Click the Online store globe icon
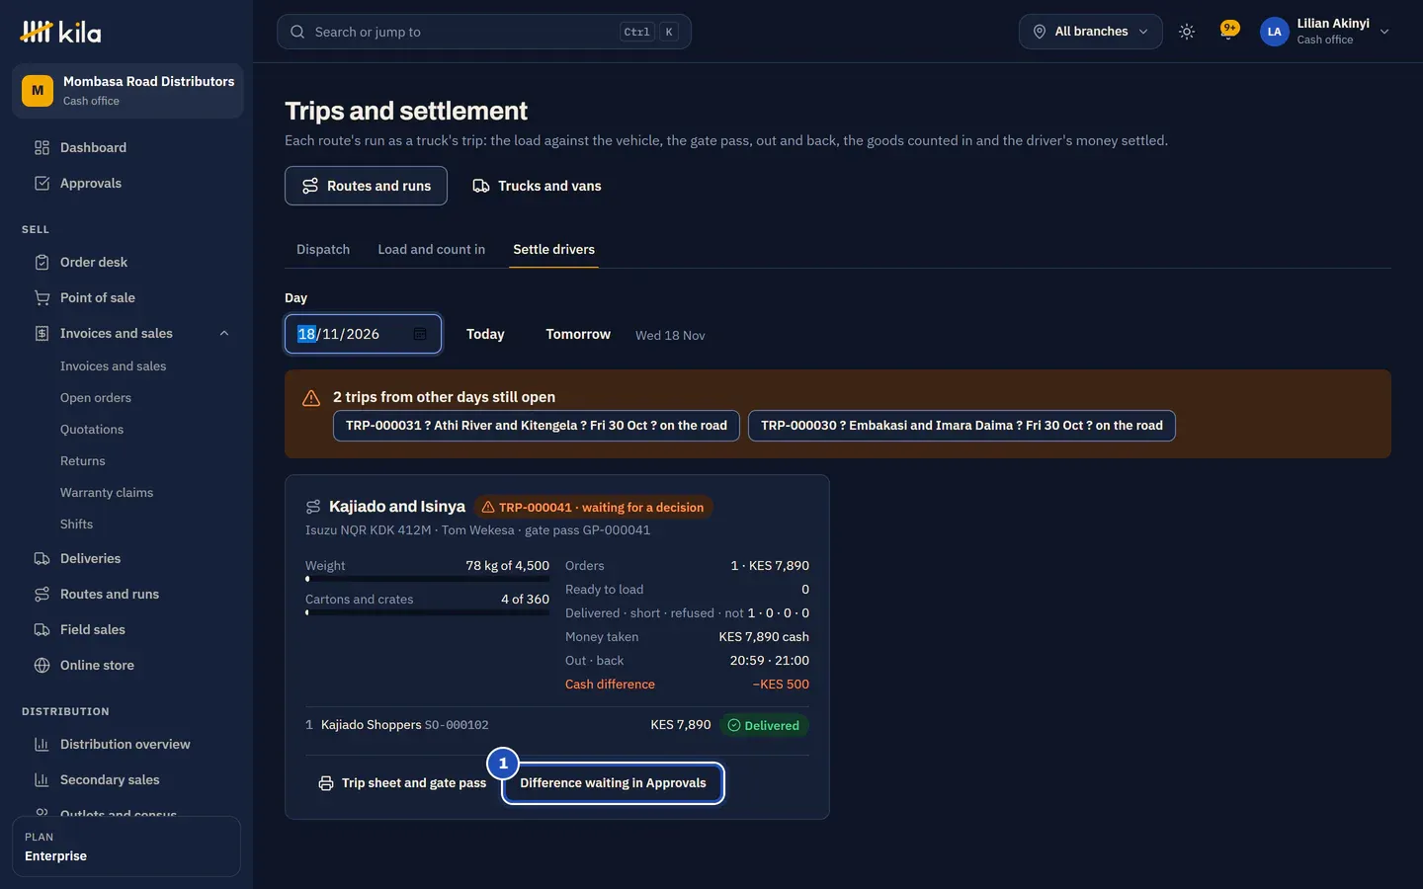The height and width of the screenshot is (889, 1423). point(42,665)
